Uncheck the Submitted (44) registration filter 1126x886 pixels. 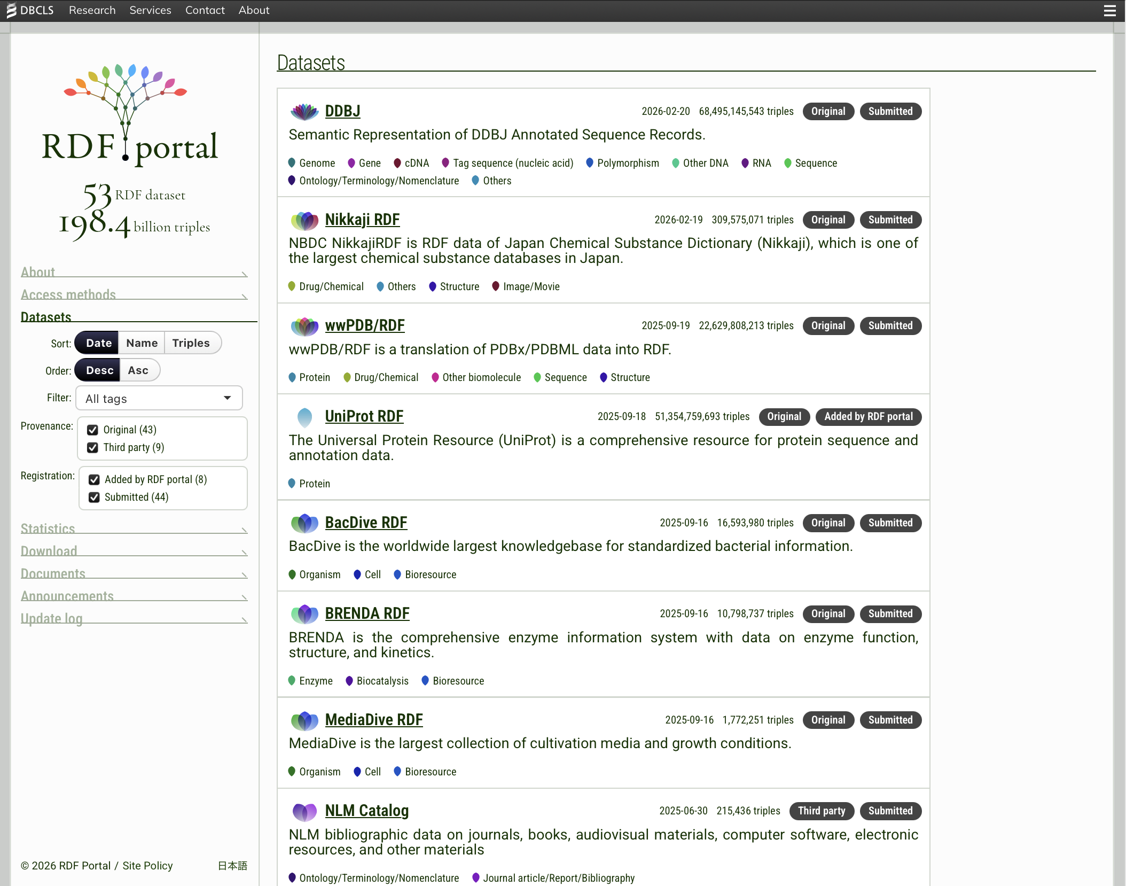tap(95, 497)
